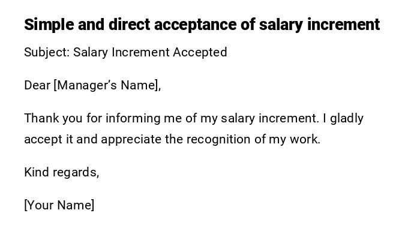Click the '[Your Name]' placeholder

59,205
